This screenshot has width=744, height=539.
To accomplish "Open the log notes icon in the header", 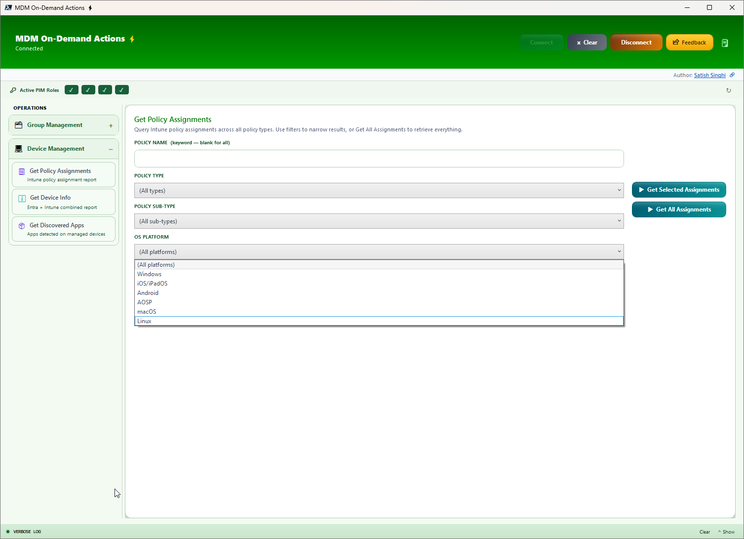I will pyautogui.click(x=725, y=42).
